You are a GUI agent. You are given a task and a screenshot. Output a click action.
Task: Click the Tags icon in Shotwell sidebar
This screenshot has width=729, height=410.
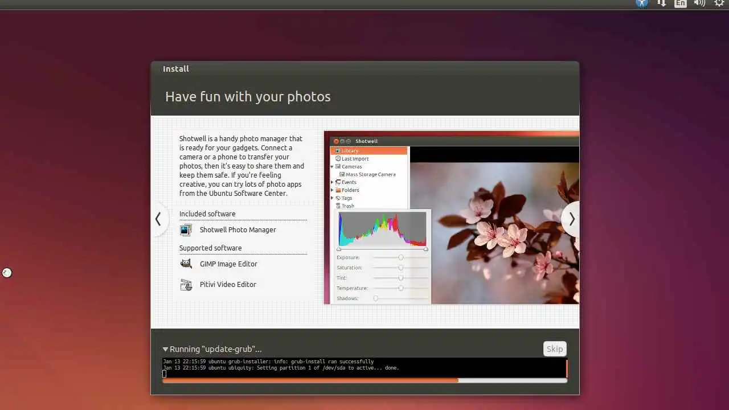coord(338,198)
